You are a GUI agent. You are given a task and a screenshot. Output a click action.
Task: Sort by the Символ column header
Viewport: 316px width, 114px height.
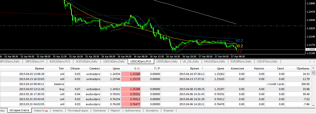coord(91,68)
